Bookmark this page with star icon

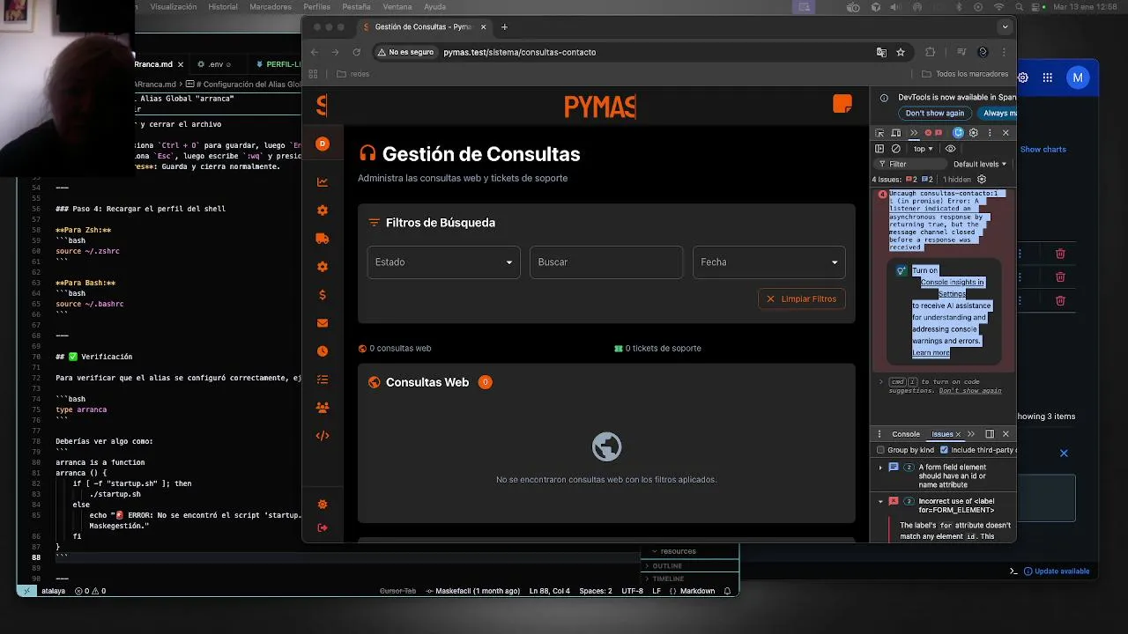(901, 52)
